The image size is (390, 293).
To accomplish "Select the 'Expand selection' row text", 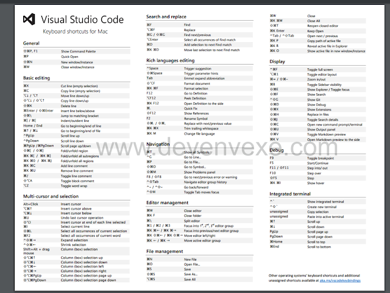I will (74, 240).
